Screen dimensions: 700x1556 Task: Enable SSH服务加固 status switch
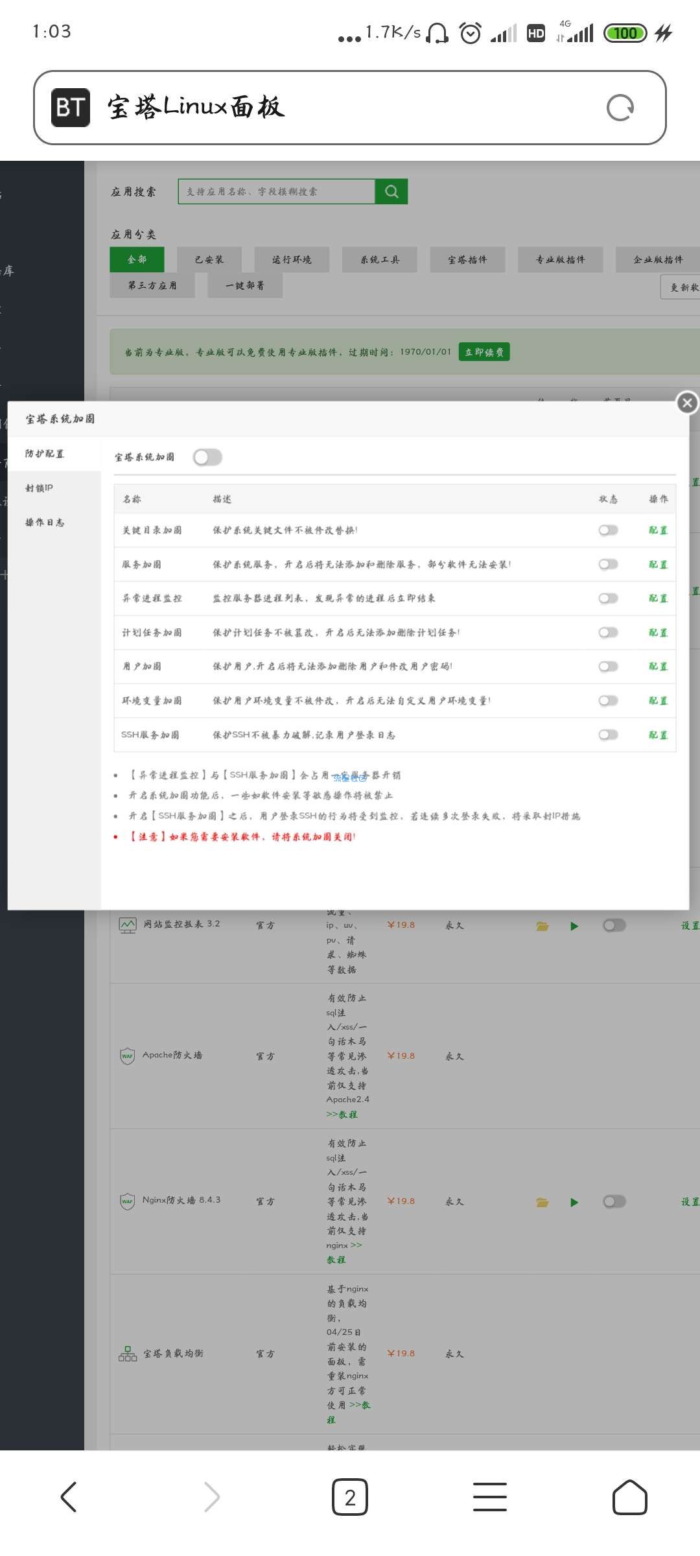click(608, 735)
